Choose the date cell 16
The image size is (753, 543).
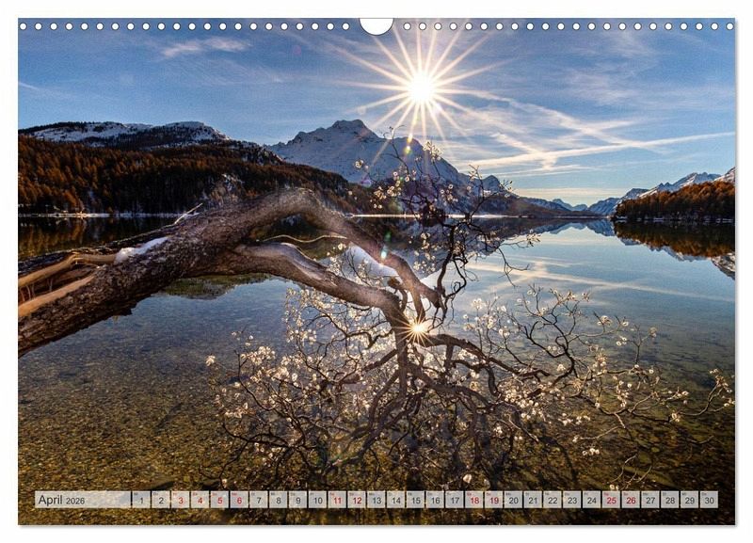(435, 500)
